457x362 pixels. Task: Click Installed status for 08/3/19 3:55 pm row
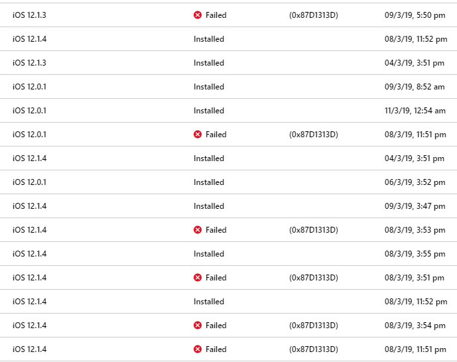click(209, 254)
